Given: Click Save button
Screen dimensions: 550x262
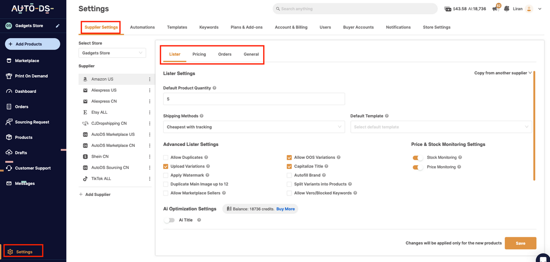Looking at the screenshot, I should [x=520, y=243].
